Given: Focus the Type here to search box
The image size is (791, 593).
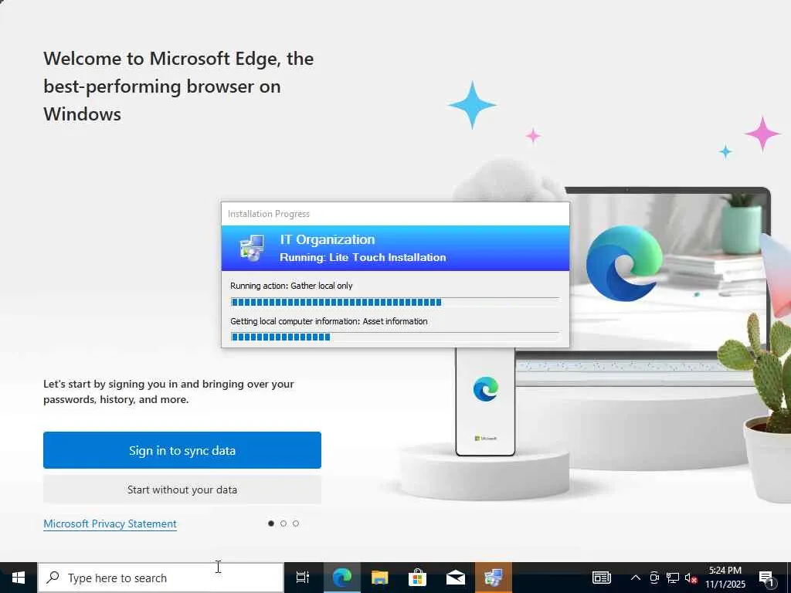Looking at the screenshot, I should point(161,578).
